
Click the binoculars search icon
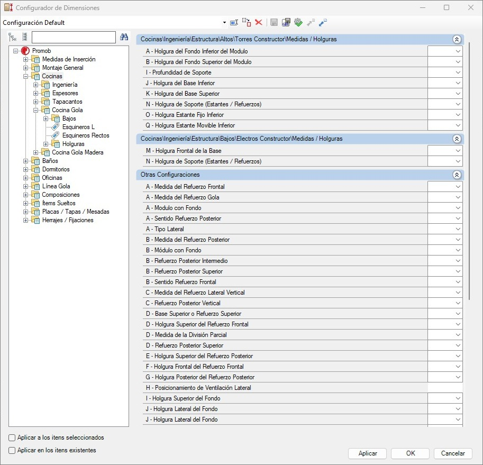click(124, 37)
